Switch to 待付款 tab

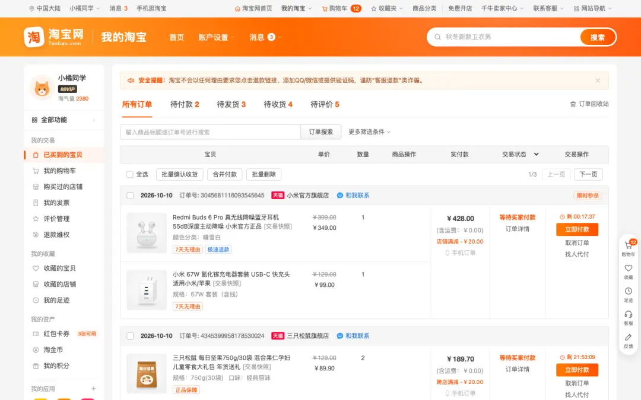pos(185,104)
